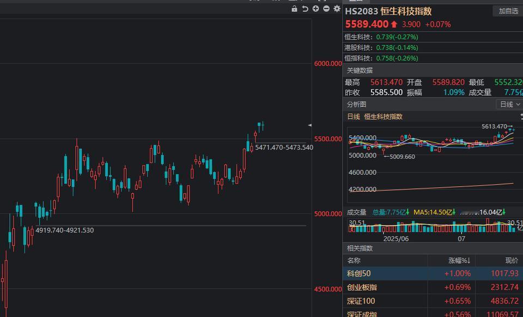Image resolution: width=523 pixels, height=317 pixels.
Task: Zoom in with the plus circle icon
Action: click(x=315, y=9)
